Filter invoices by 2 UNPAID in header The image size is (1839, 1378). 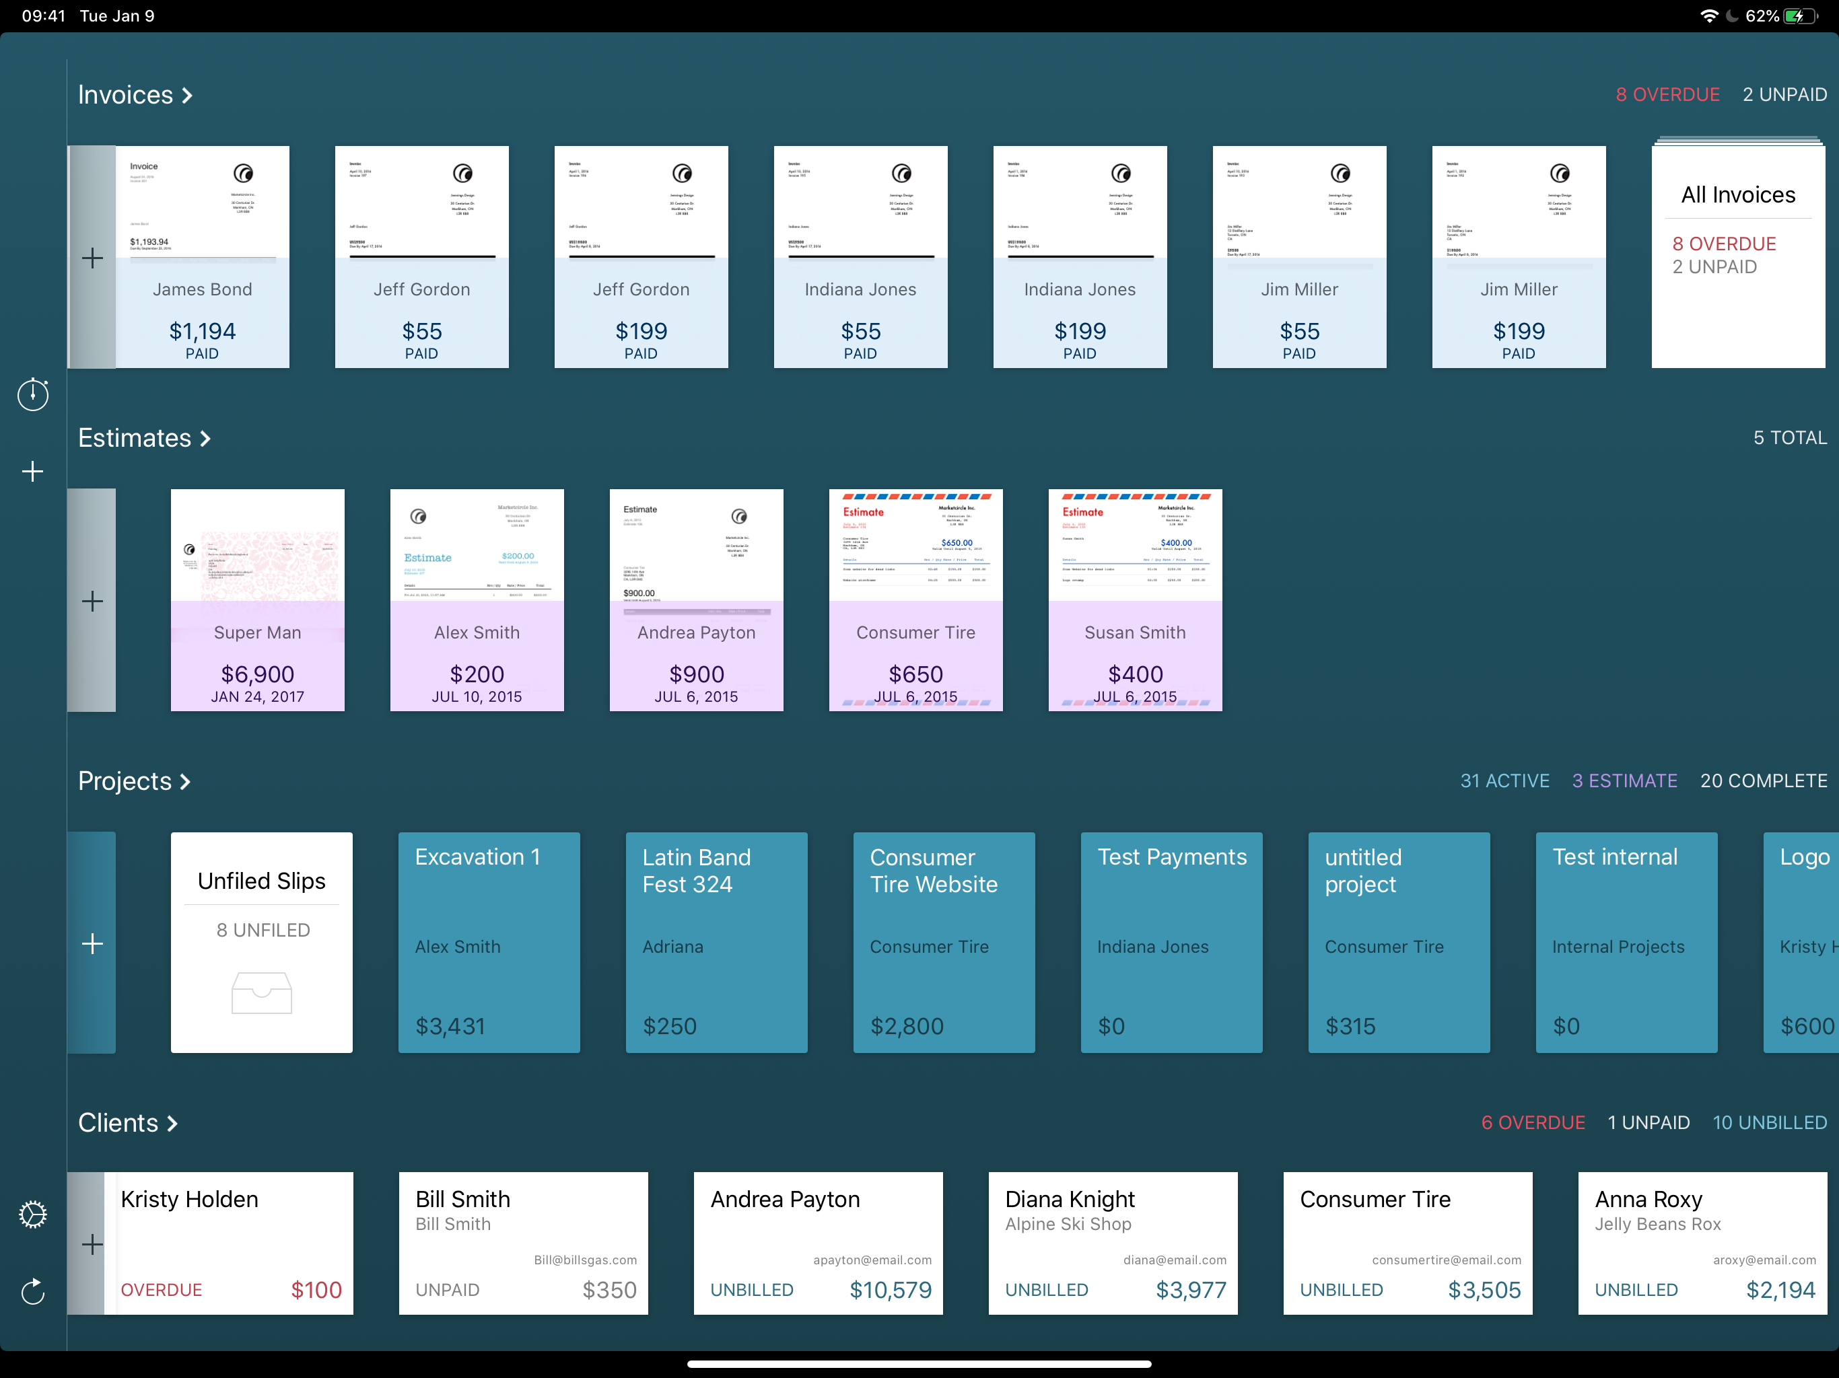pos(1784,95)
